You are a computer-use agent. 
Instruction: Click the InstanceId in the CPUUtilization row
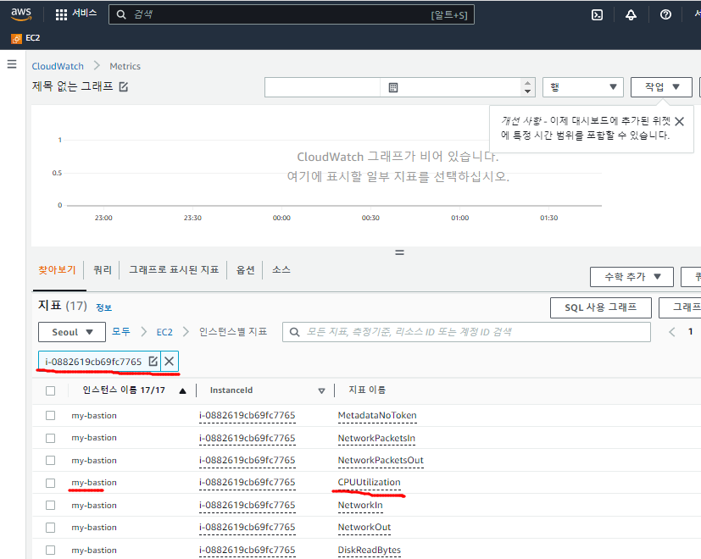tap(248, 483)
